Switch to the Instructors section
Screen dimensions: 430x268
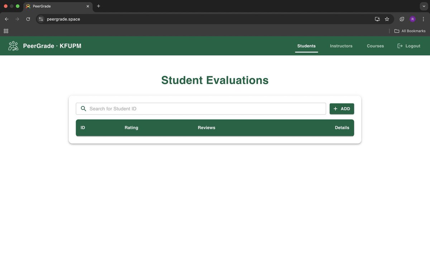tap(341, 46)
